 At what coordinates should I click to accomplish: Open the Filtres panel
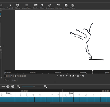point(42,6)
